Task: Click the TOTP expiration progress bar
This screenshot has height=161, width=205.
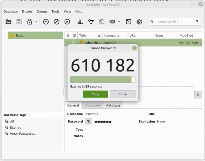Action: point(102,80)
